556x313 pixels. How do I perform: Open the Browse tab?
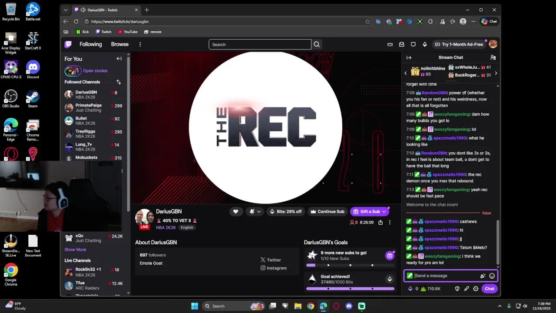pyautogui.click(x=119, y=44)
